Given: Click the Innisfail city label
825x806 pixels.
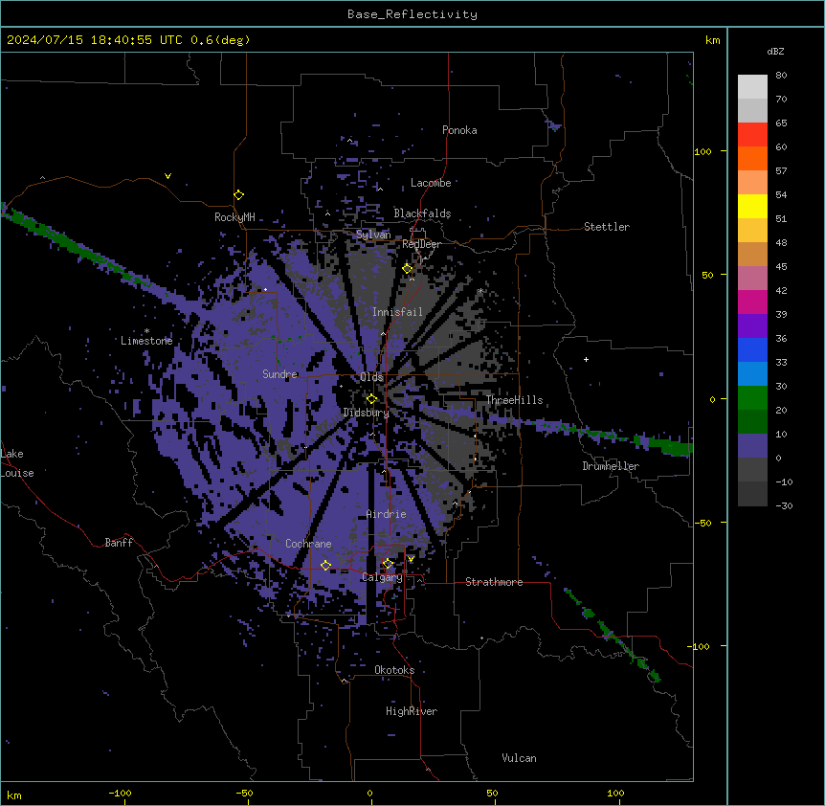Looking at the screenshot, I should (397, 312).
